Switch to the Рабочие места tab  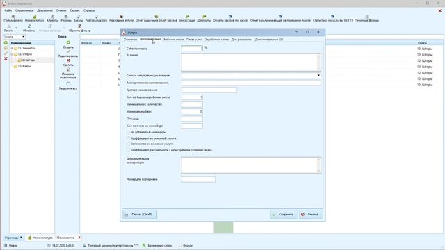coord(173,40)
